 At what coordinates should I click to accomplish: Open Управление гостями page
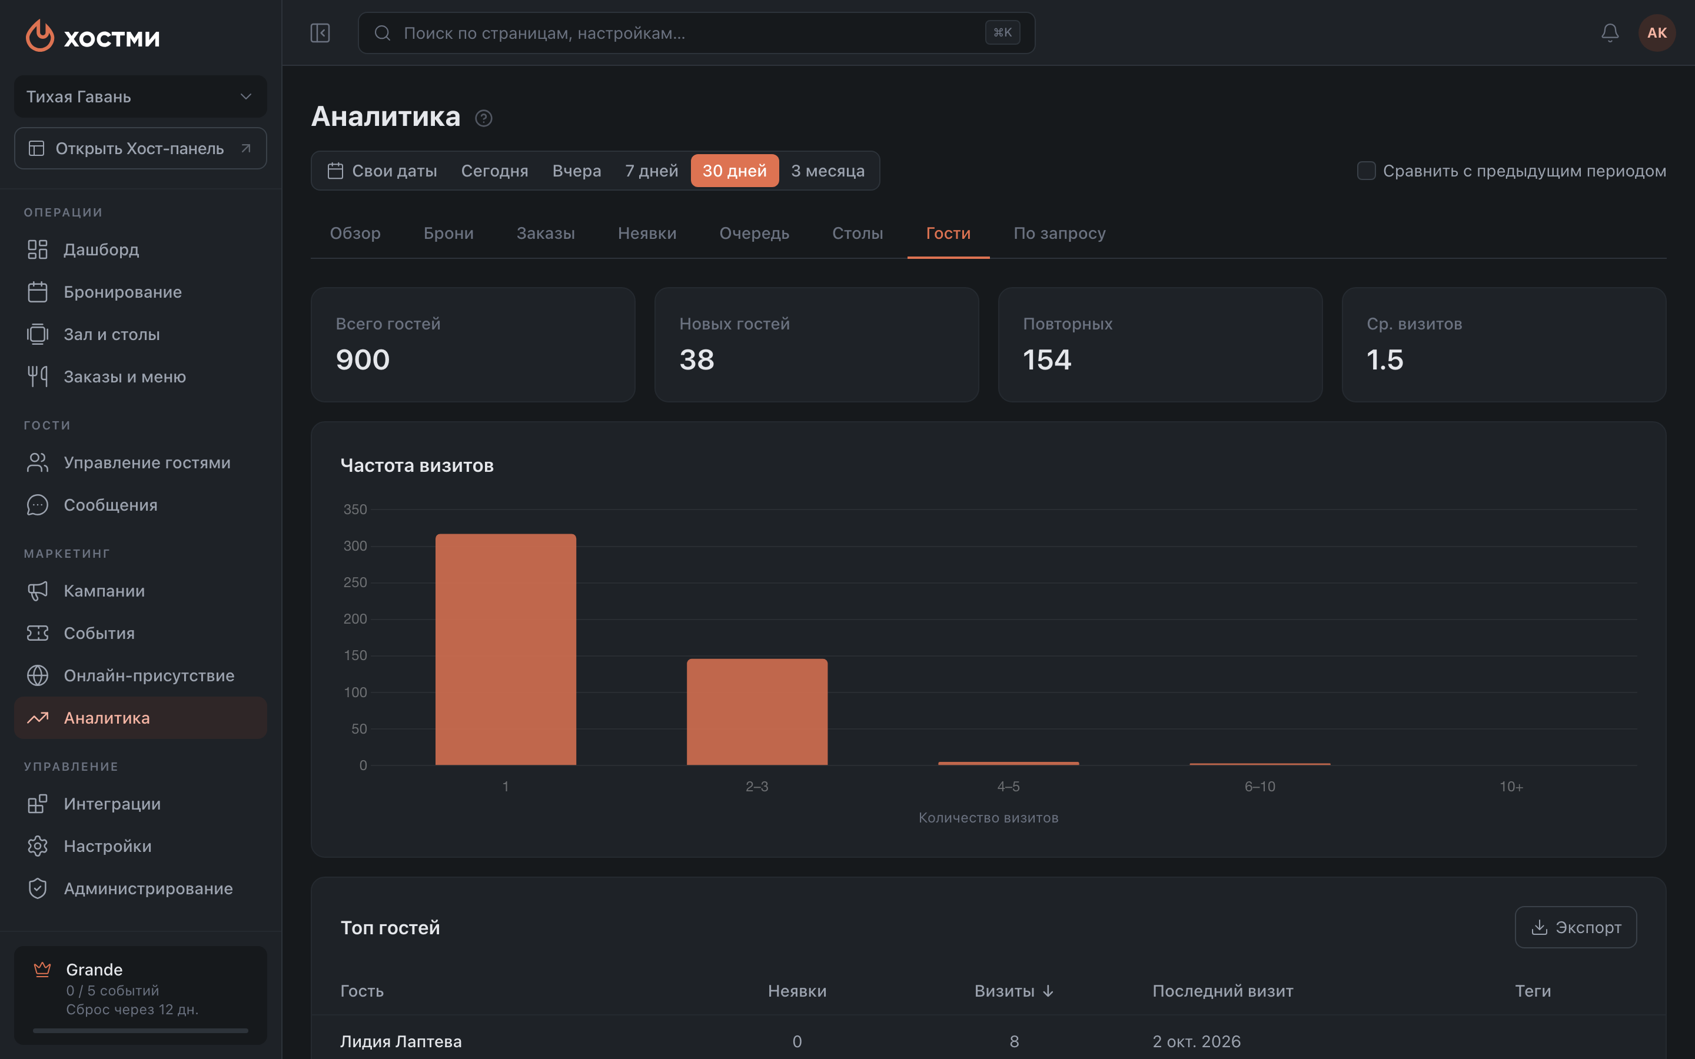pyautogui.click(x=141, y=462)
